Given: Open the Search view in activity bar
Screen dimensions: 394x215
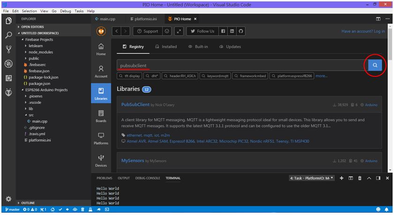Looking at the screenshot, I should click(x=8, y=35).
